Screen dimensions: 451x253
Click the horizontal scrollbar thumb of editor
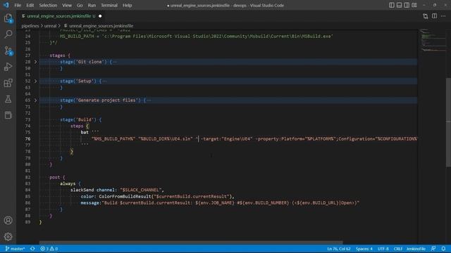click(191, 242)
